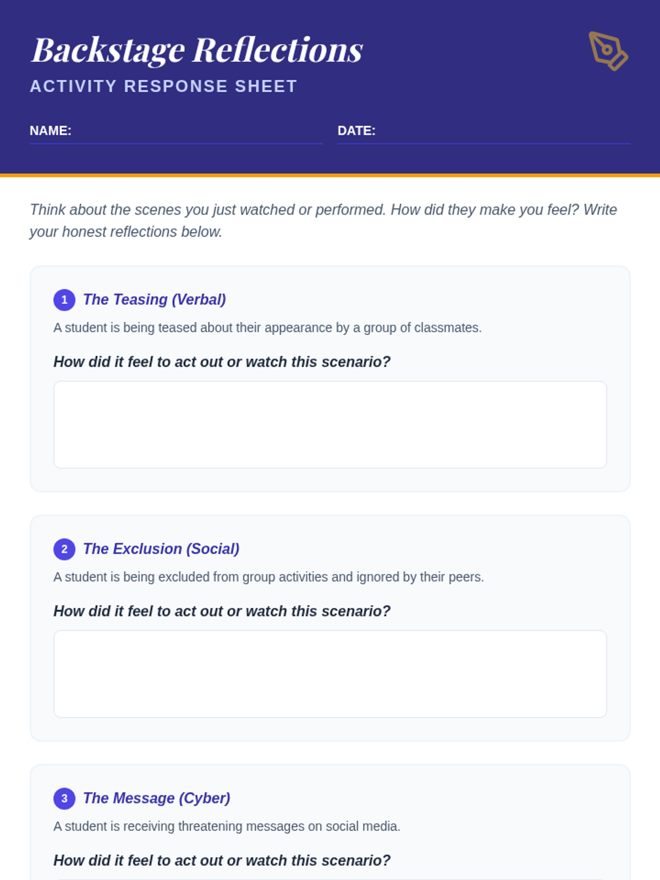Click the response box for the Teasing scenario

(330, 425)
